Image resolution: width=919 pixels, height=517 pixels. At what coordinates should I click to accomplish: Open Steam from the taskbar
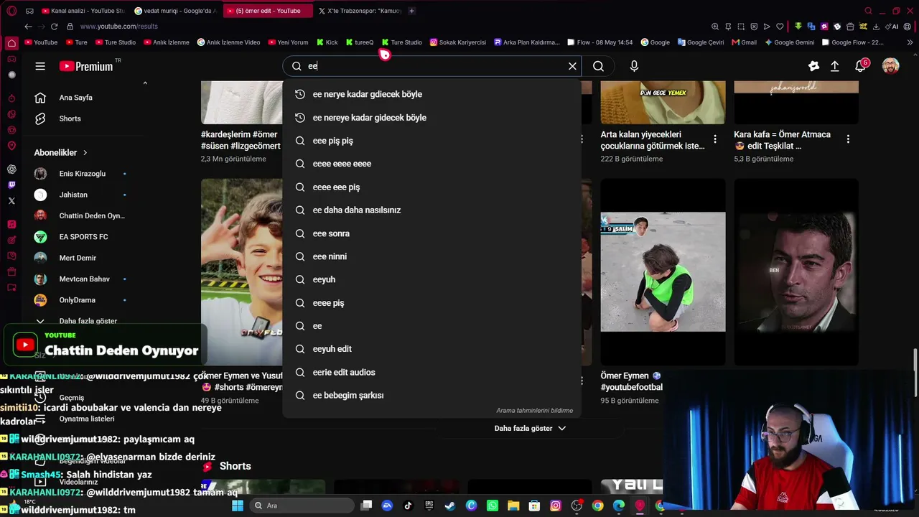click(449, 506)
